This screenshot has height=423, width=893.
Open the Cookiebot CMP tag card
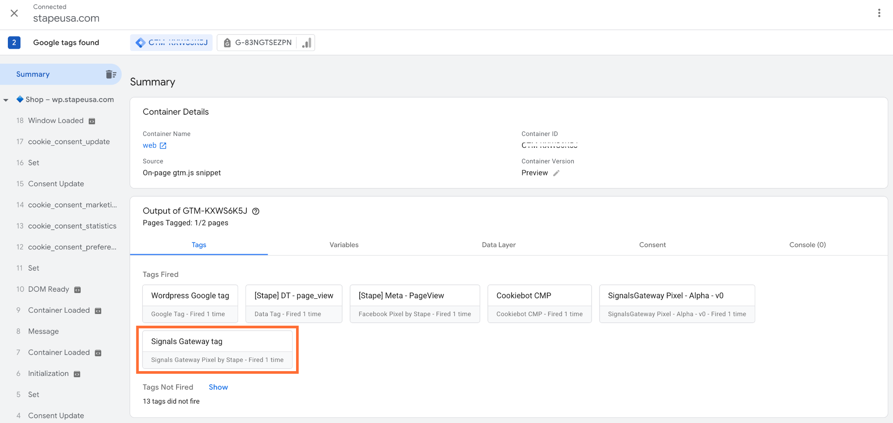point(539,304)
